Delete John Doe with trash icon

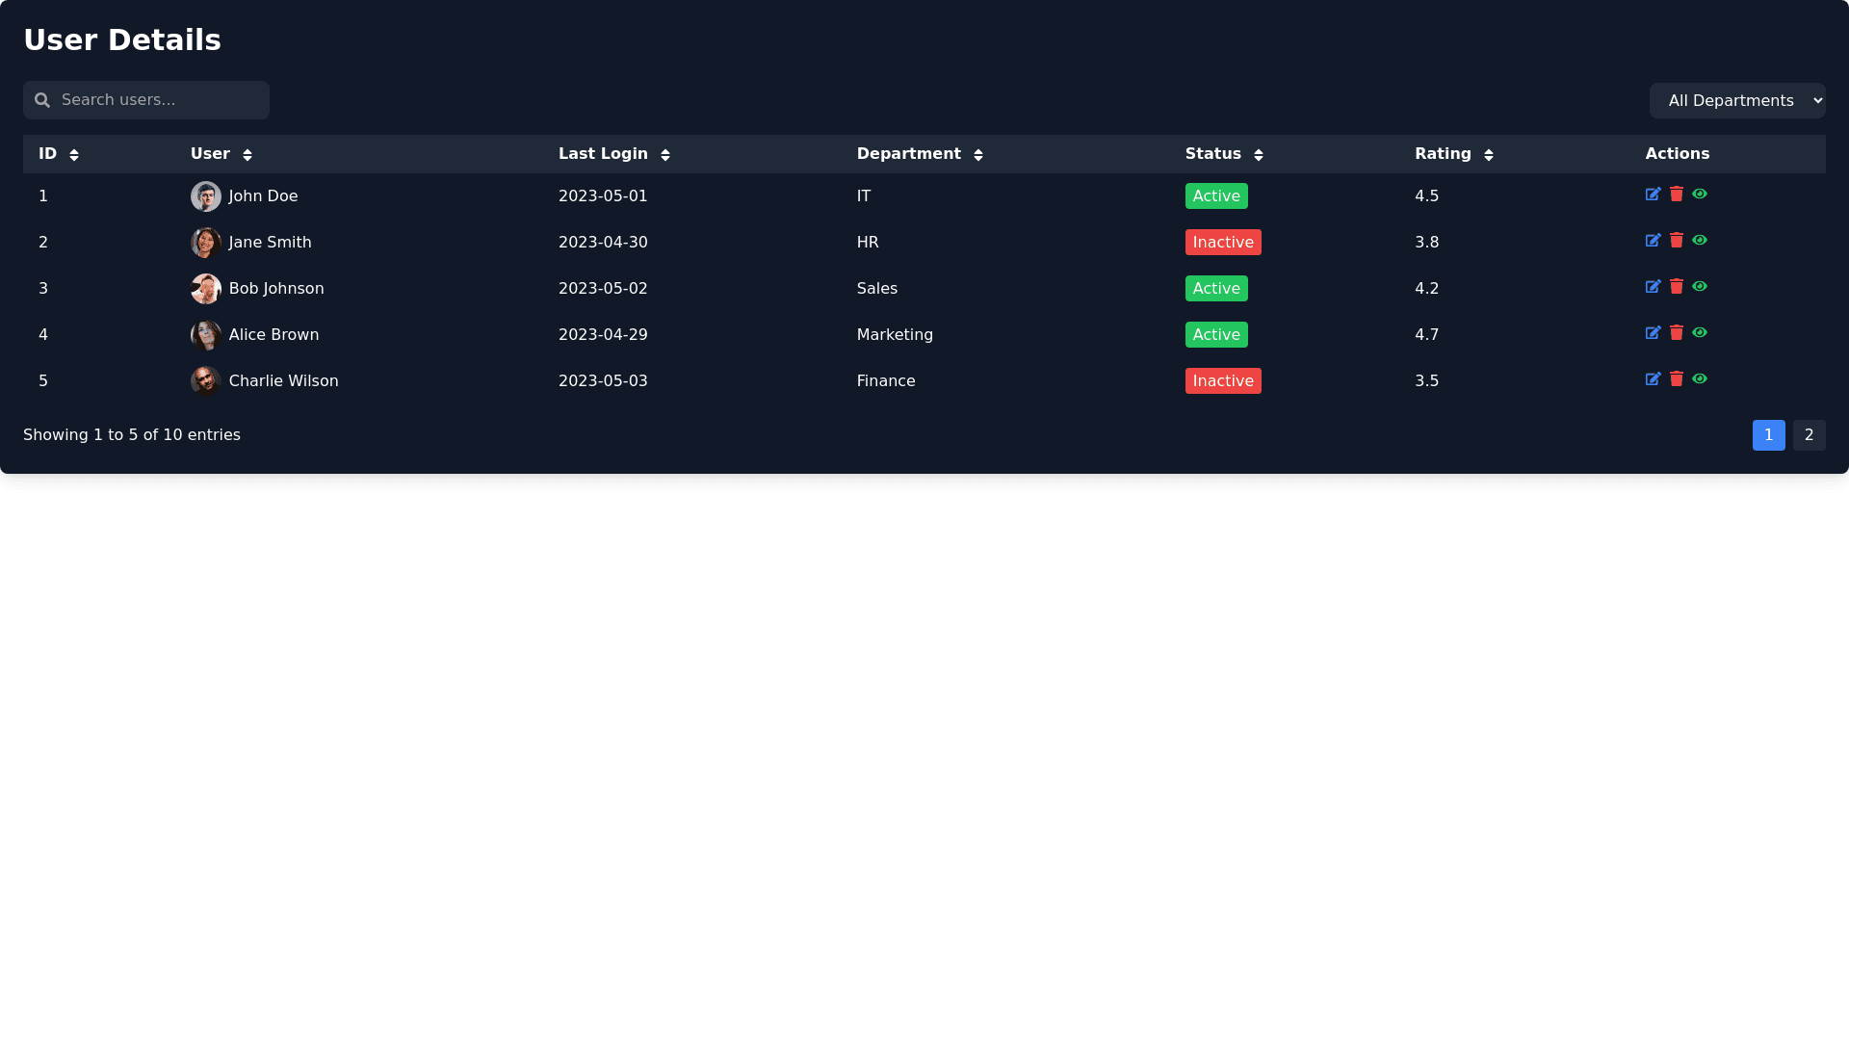click(1677, 195)
